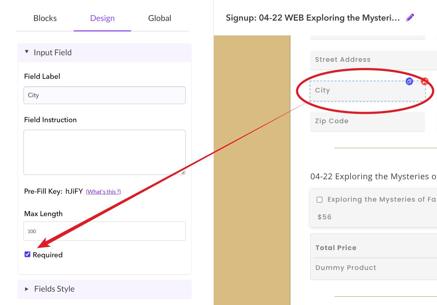Click the red delete icon on City field
Image resolution: width=437 pixels, height=305 pixels.
(425, 81)
